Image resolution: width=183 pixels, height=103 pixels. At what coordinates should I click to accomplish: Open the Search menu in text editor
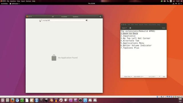141,25
